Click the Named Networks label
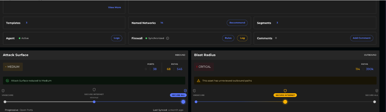 (144, 23)
